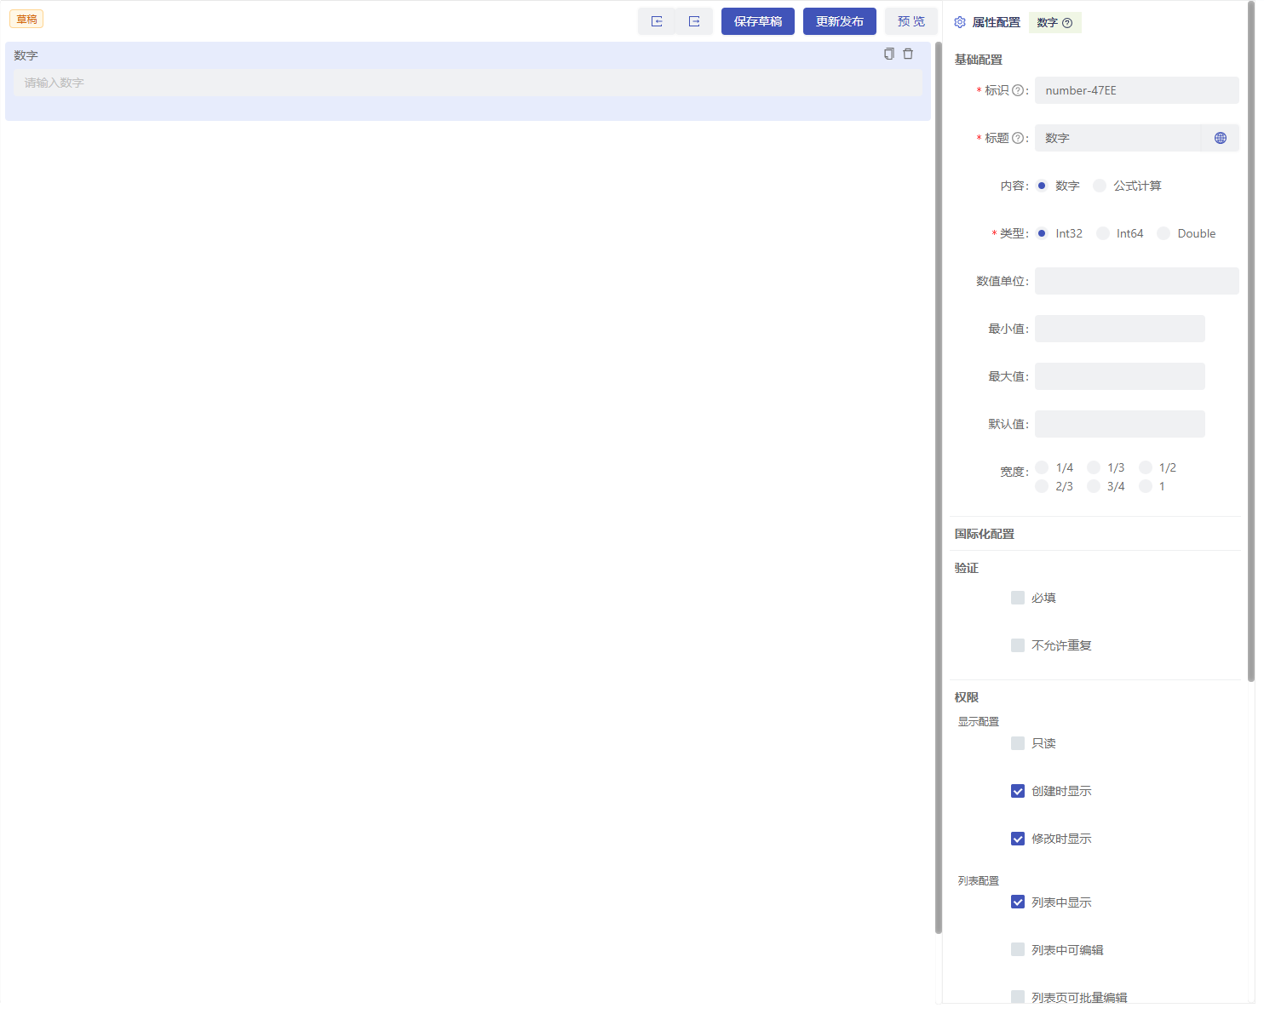
Task: Click the 数字 title on canvas field
Action: pyautogui.click(x=26, y=55)
